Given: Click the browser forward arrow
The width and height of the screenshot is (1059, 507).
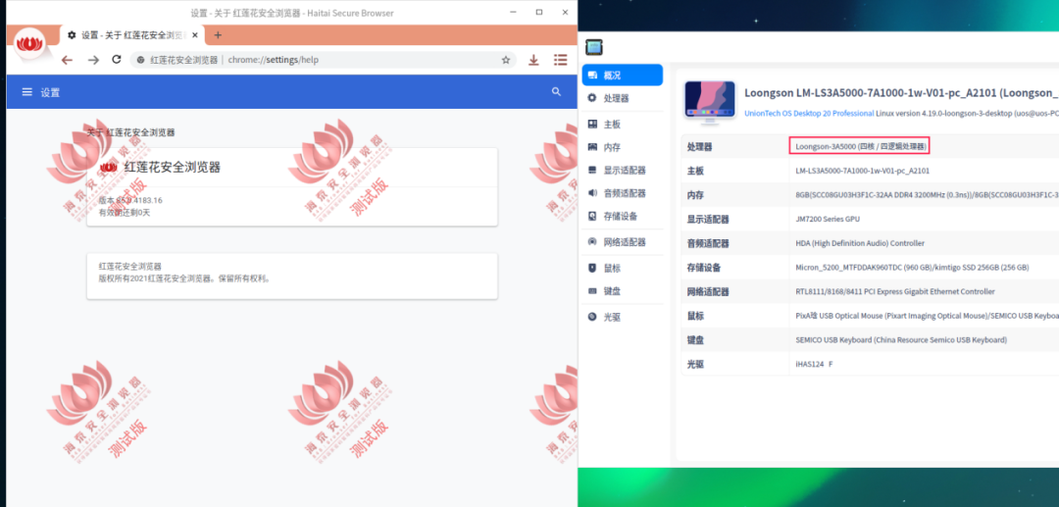Looking at the screenshot, I should (x=93, y=60).
